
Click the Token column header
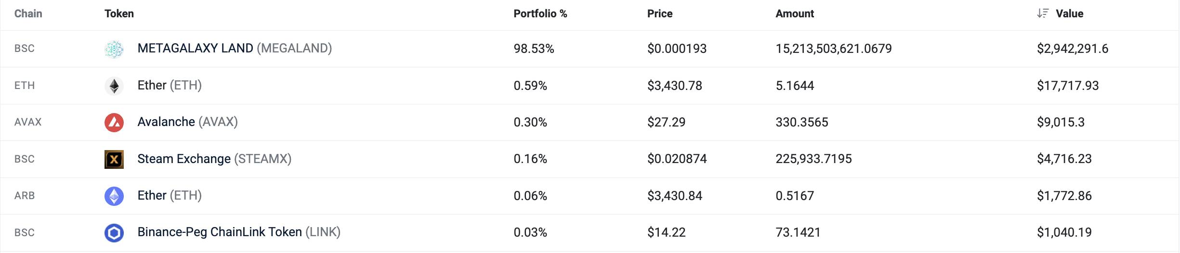click(x=119, y=13)
